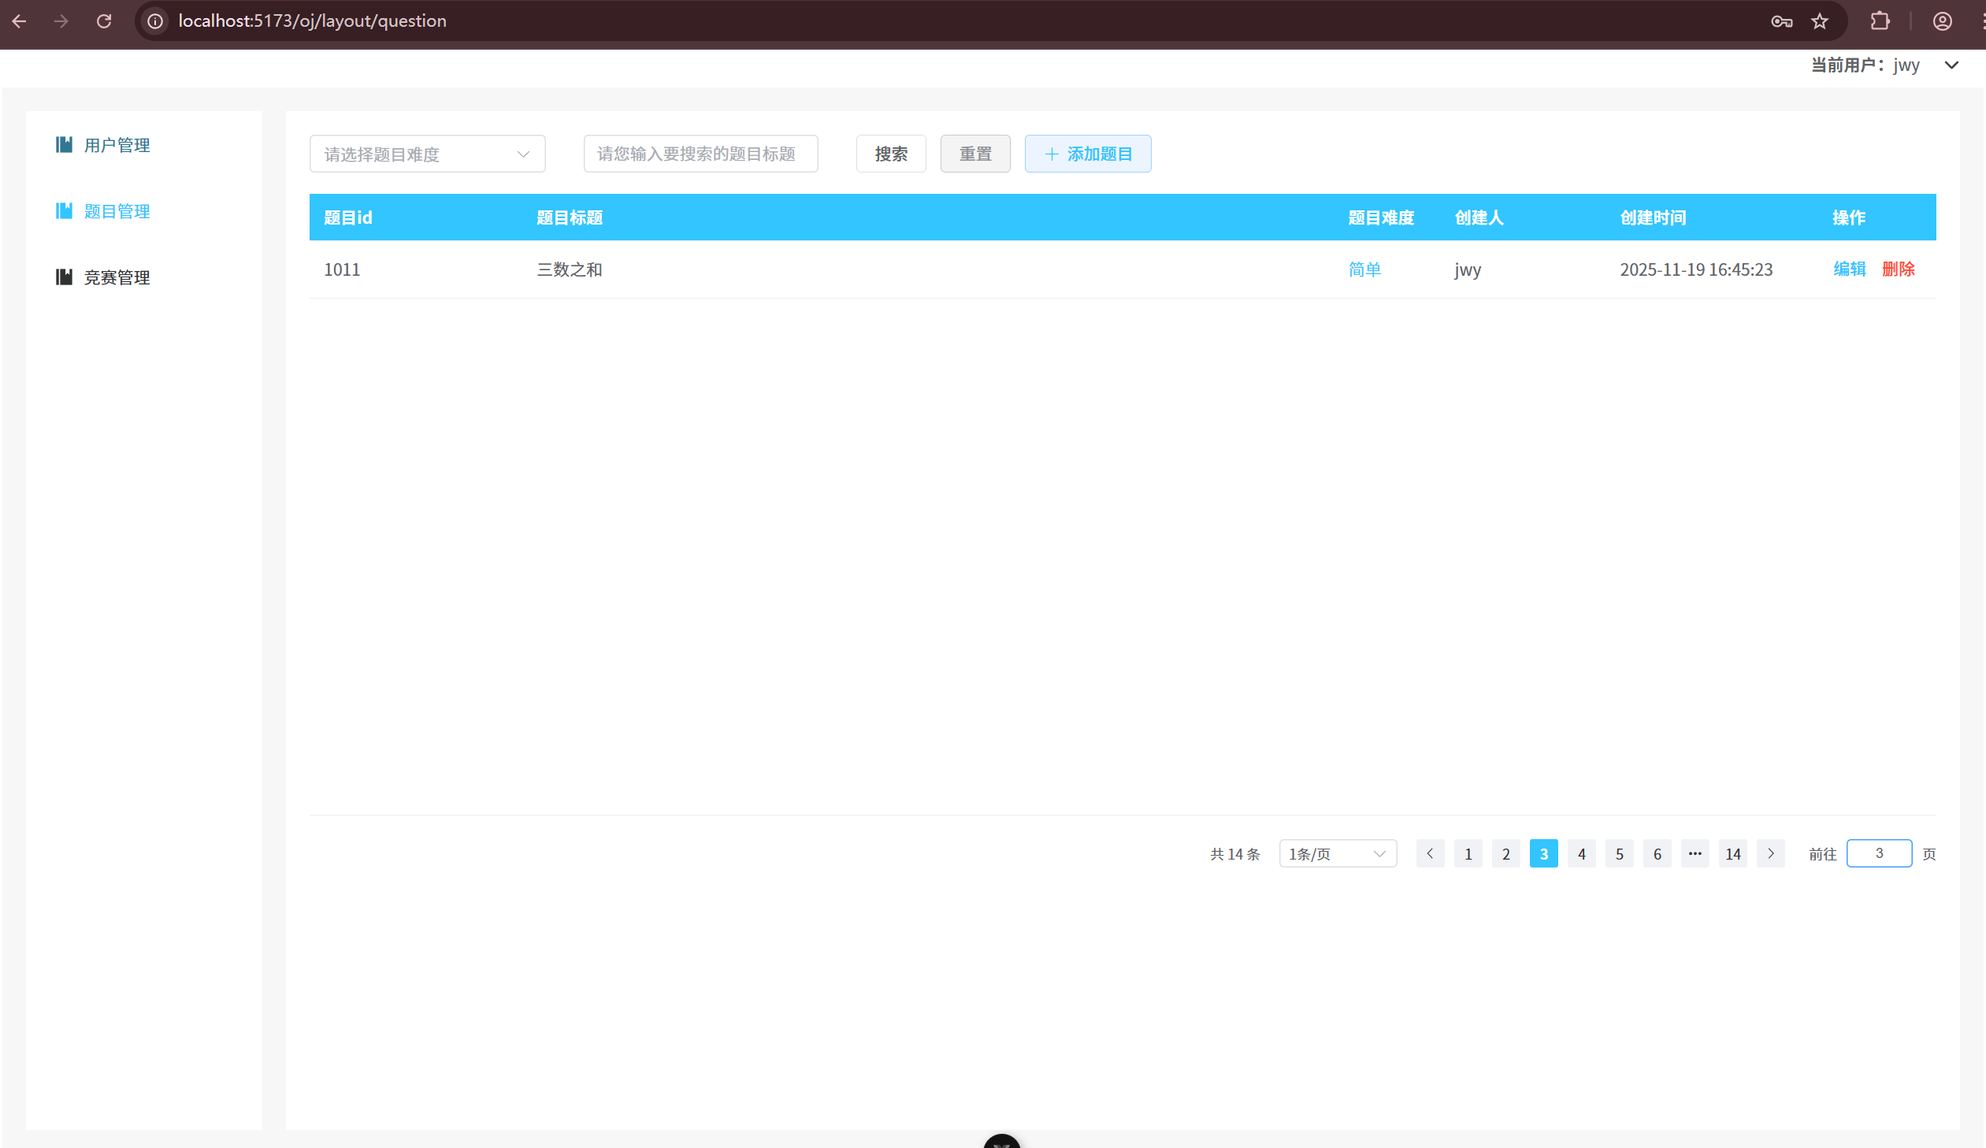Open the password key icon
The width and height of the screenshot is (1986, 1148).
click(x=1781, y=21)
